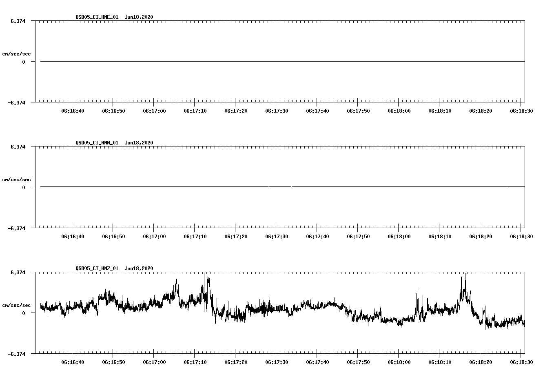The width and height of the screenshot is (554, 377).
Task: Click 06:17:40 time label under HNN chart
Action: click(317, 236)
